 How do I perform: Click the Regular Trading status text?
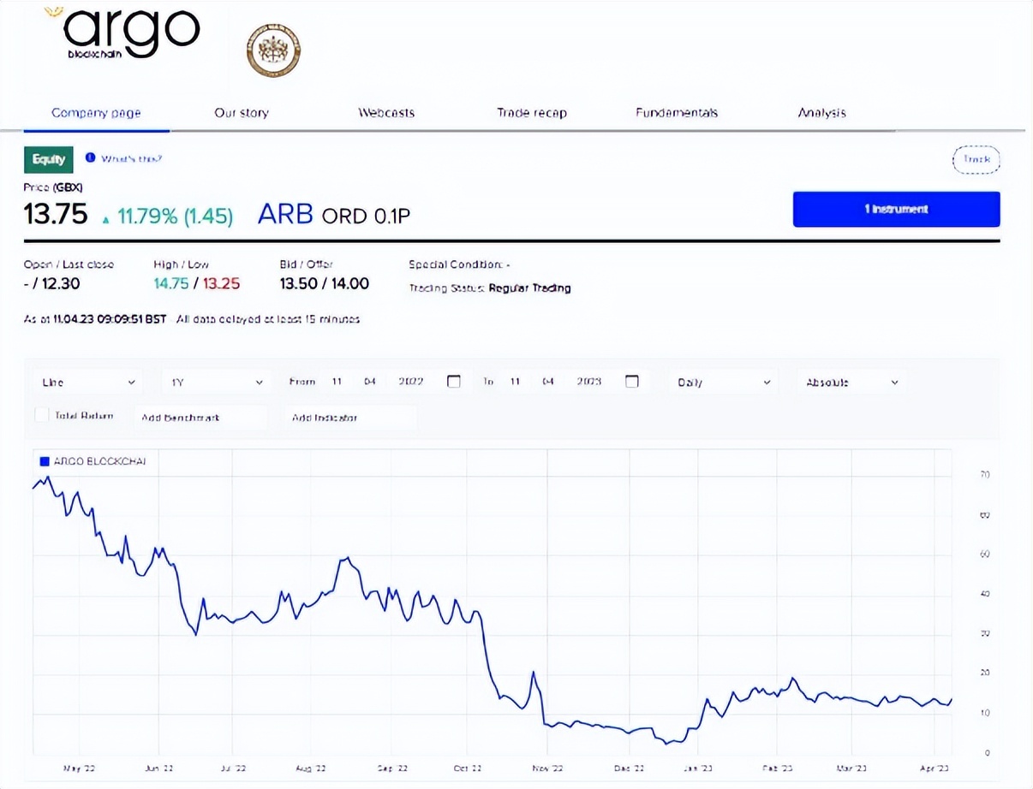click(x=529, y=288)
